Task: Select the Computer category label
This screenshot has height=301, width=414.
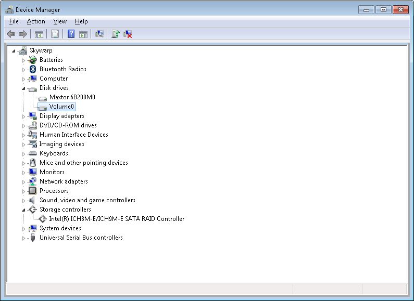Action: pos(54,78)
